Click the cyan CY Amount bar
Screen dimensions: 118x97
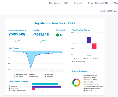coord(83,43)
